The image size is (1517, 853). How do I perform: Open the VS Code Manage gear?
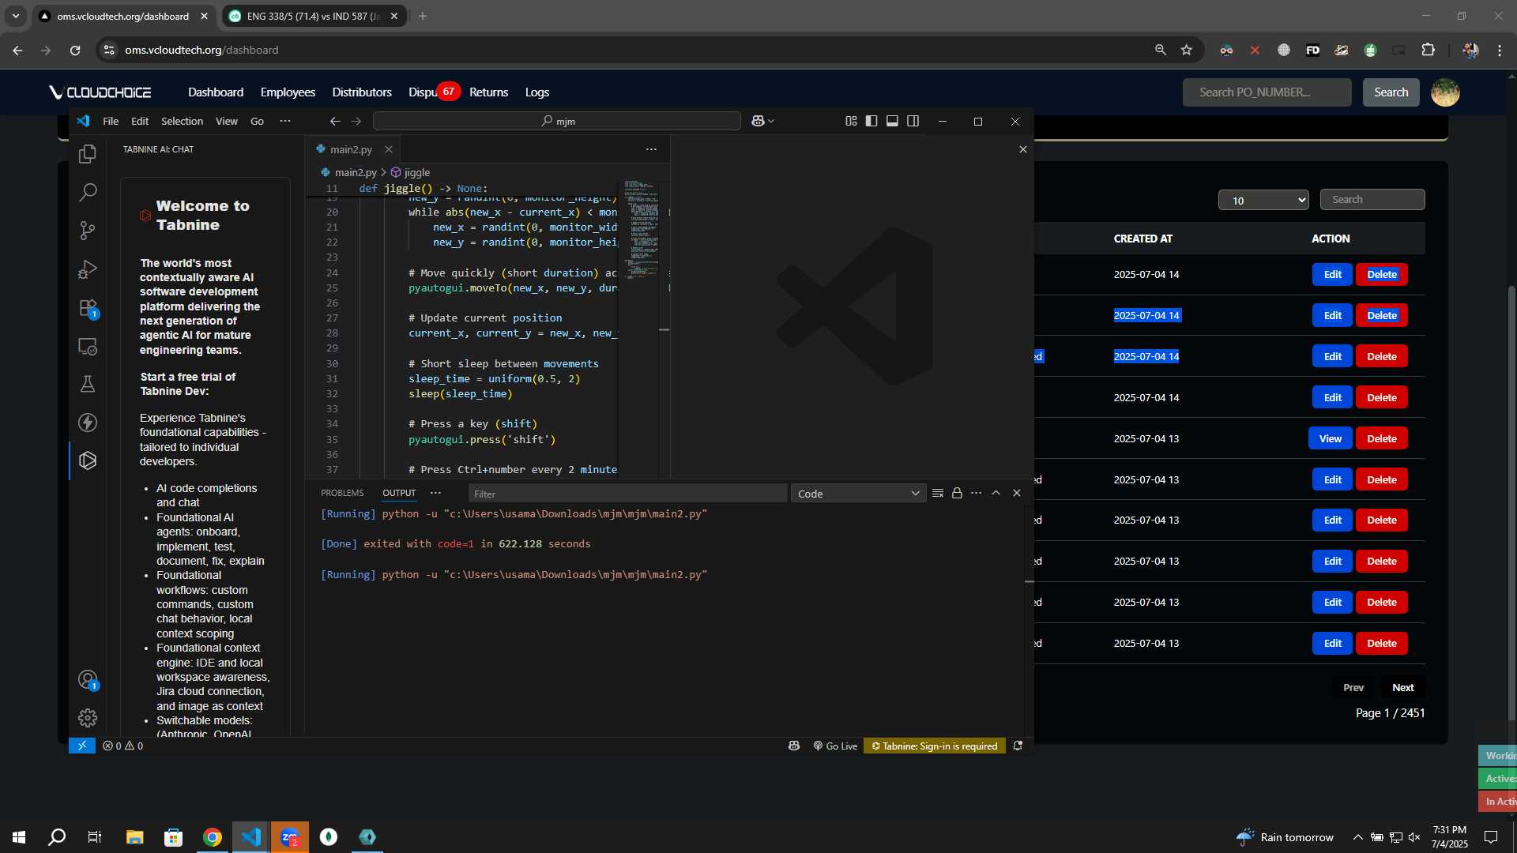click(x=88, y=717)
